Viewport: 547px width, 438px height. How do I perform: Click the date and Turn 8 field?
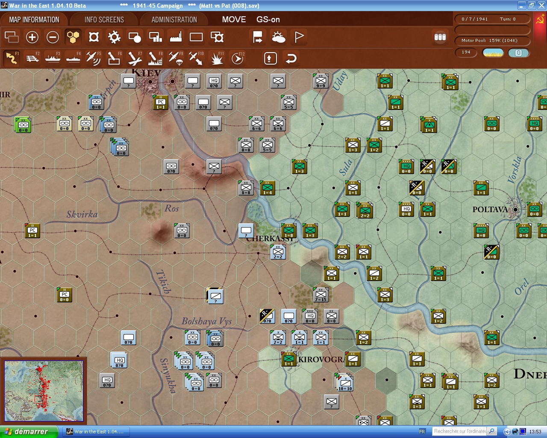[x=492, y=19]
